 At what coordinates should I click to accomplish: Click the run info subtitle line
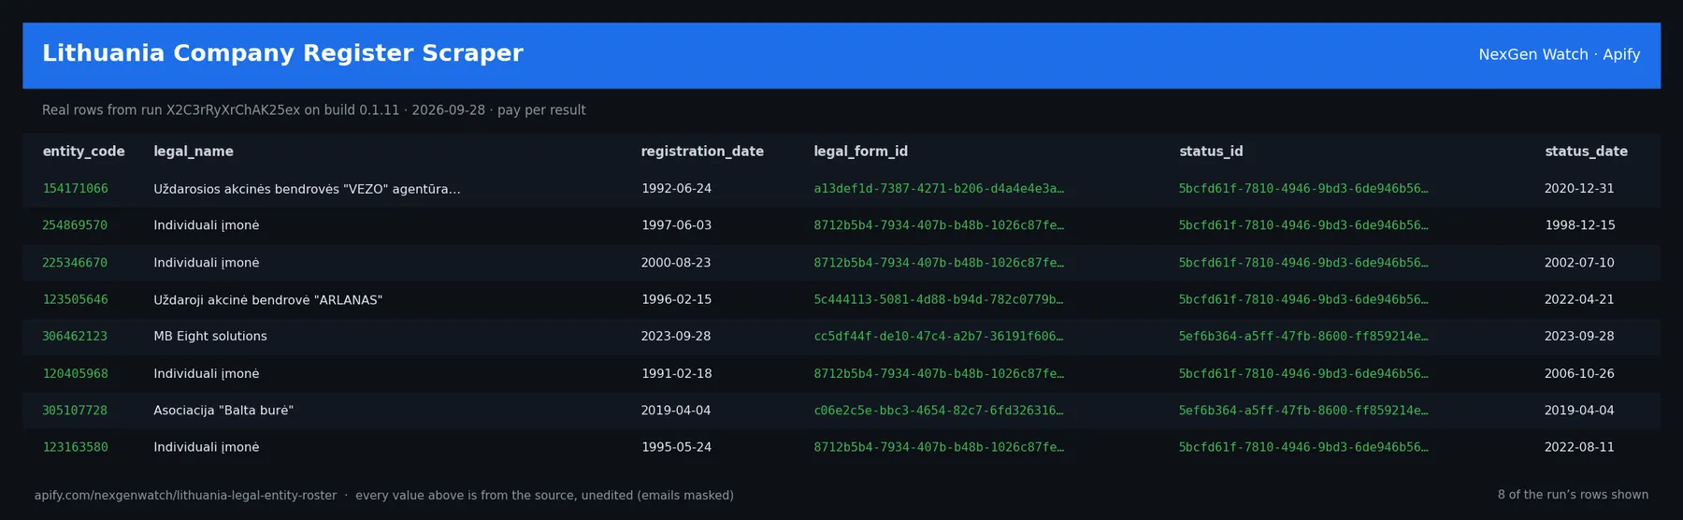coord(313,110)
